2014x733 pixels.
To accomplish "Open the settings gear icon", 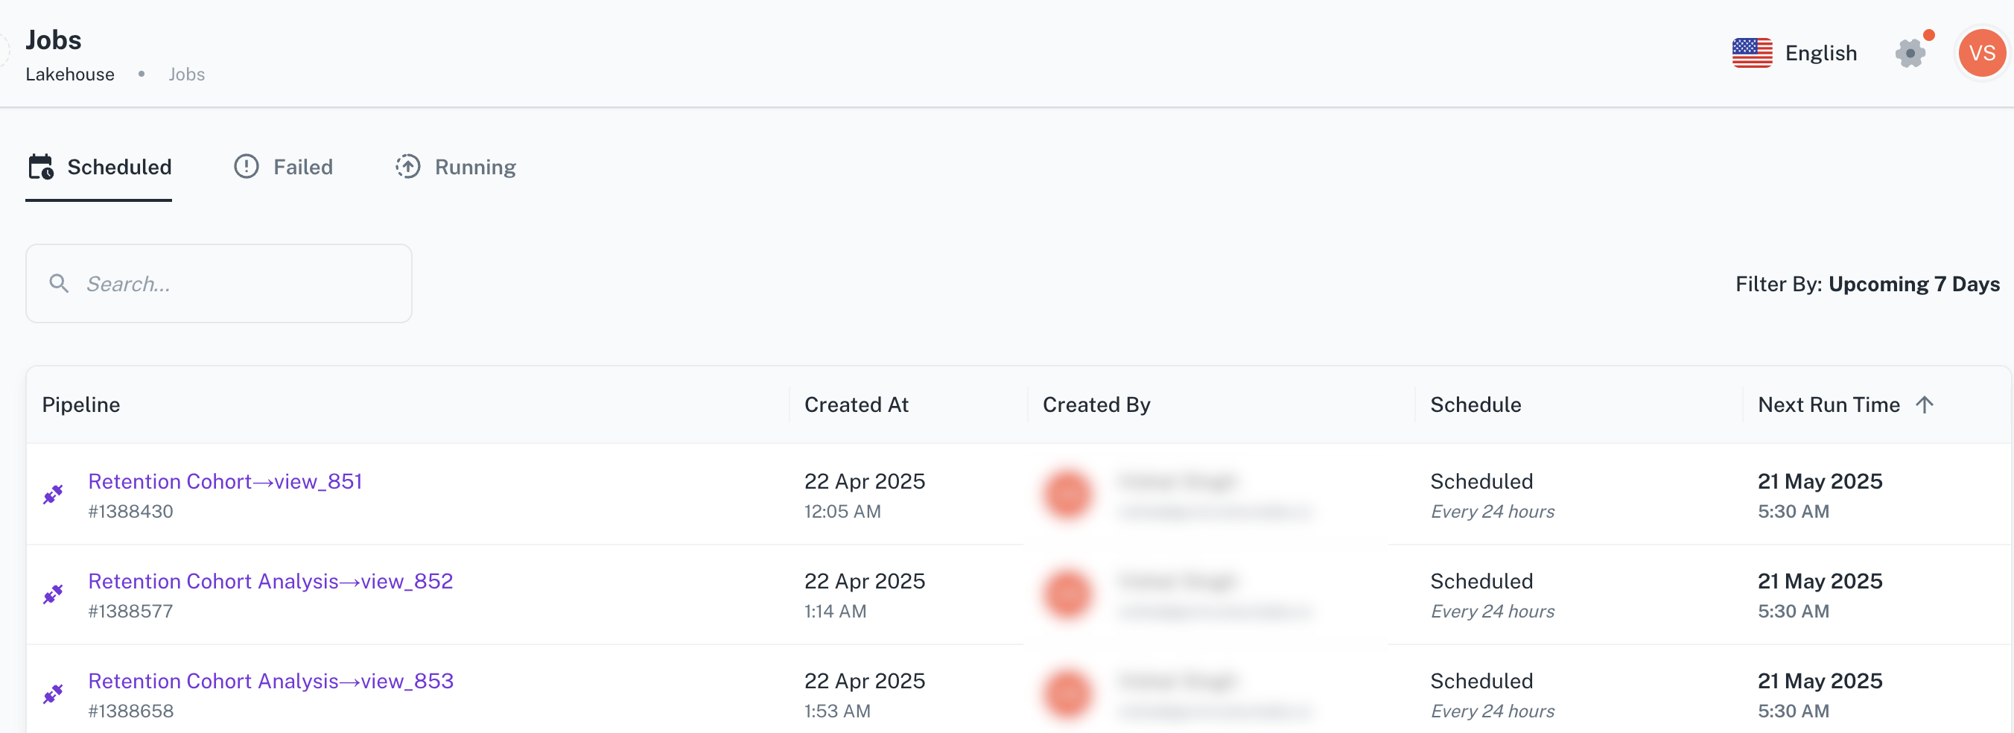I will pyautogui.click(x=1910, y=53).
